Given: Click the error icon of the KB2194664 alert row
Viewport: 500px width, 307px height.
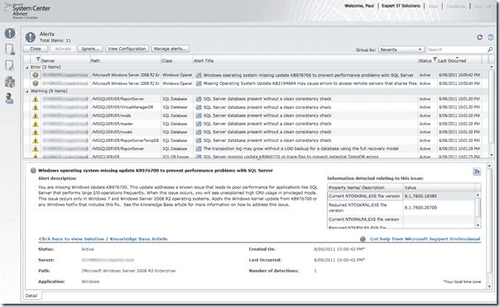Looking at the screenshot, I should [x=36, y=83].
